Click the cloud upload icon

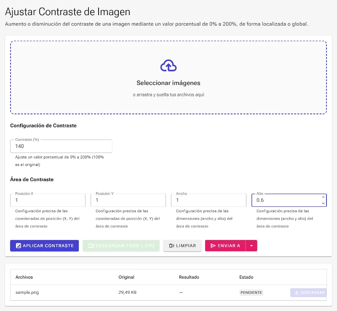(x=168, y=66)
